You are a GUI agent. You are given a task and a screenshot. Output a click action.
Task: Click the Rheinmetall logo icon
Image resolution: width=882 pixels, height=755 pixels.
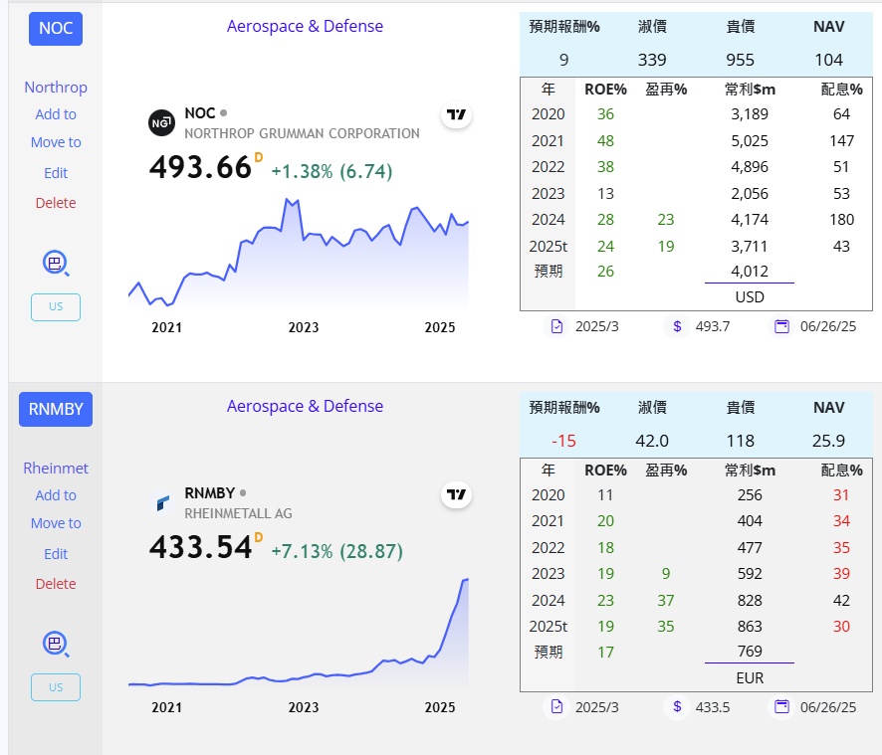point(162,502)
